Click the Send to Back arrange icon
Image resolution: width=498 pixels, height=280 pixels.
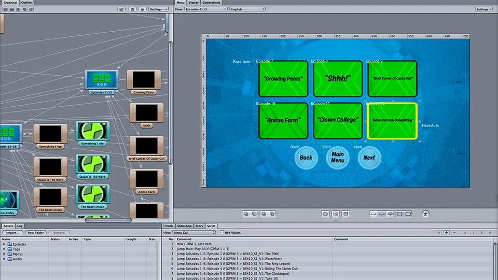272,214
